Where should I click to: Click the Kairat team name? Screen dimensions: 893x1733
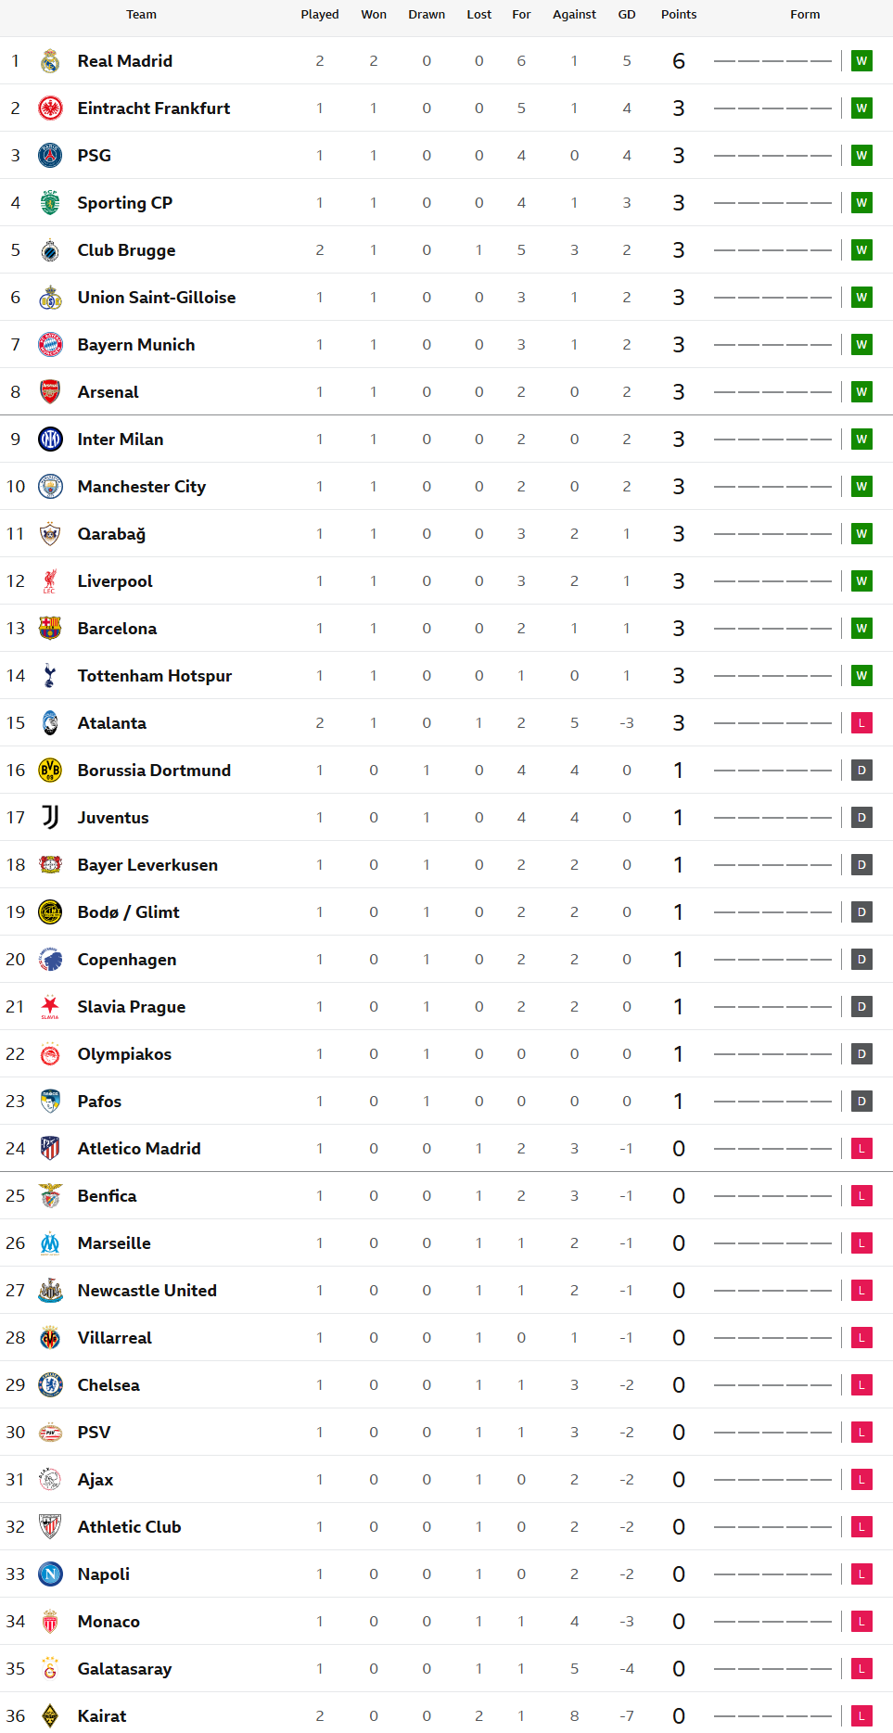102,1716
